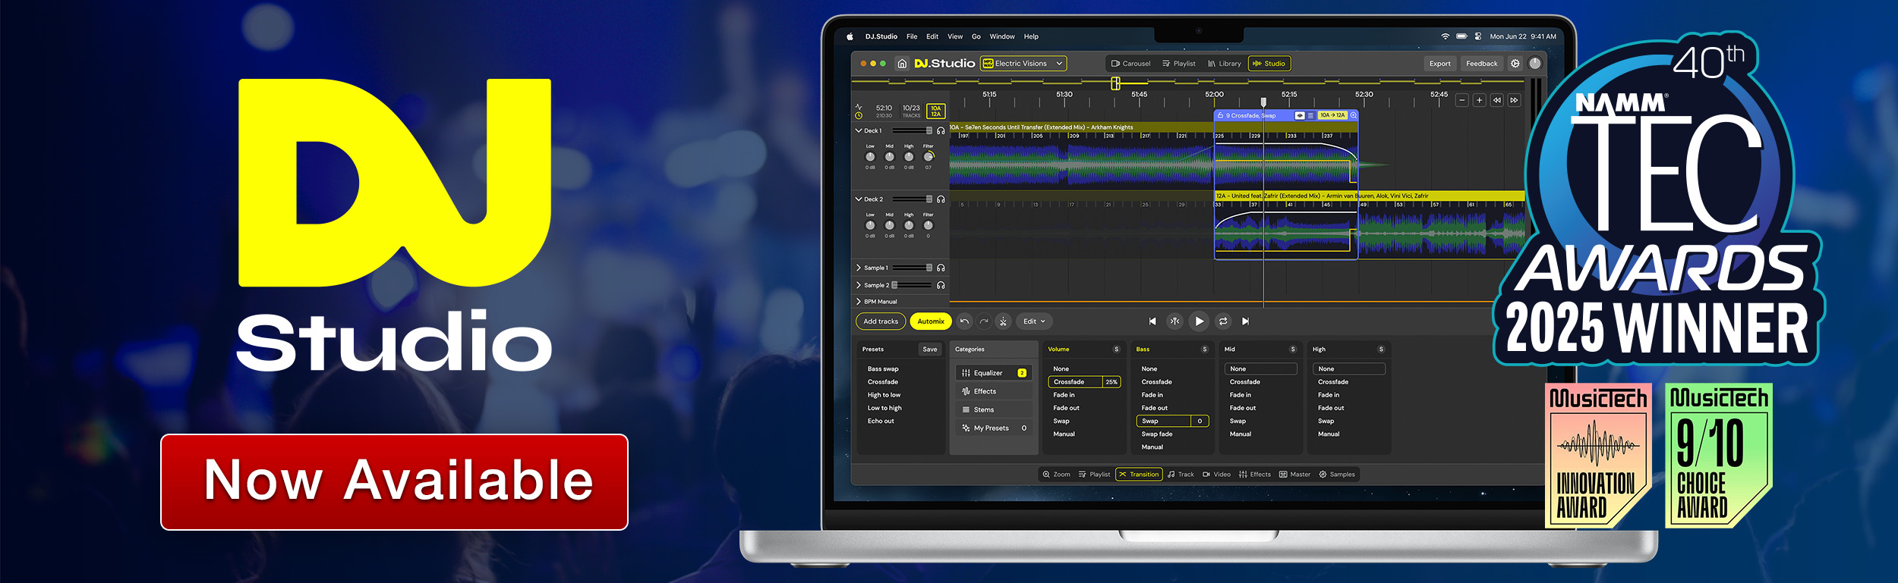Adjust the Sample 2 volume slider

pos(912,285)
